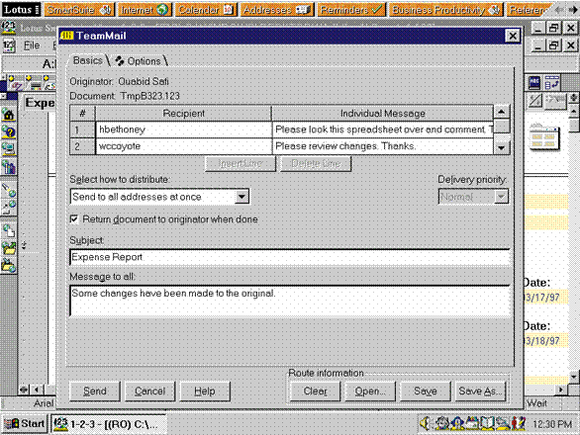Click the hand-on-globe hyperlink icon
The height and width of the screenshot is (435, 580).
[x=8, y=231]
